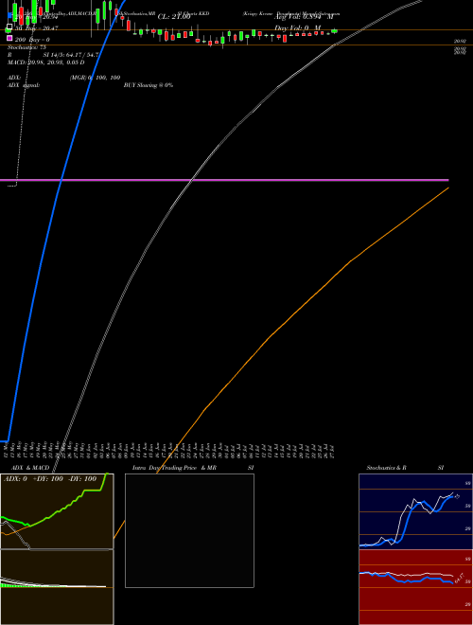This screenshot has height=625, width=473.
Task: Click the 'MACD: 20.98, 20.93, 0.05 D' readout
Action: pos(46,62)
